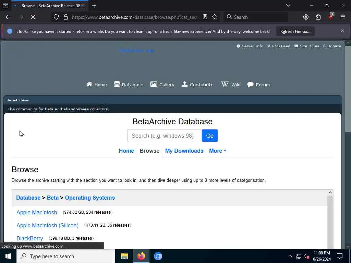Screen dimensions: 351x263
Task: Open the extensions puzzle icon
Action: point(318,17)
